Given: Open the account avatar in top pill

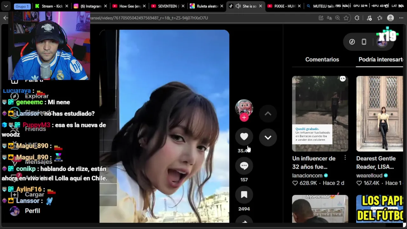Looking at the screenshot, I should [382, 42].
